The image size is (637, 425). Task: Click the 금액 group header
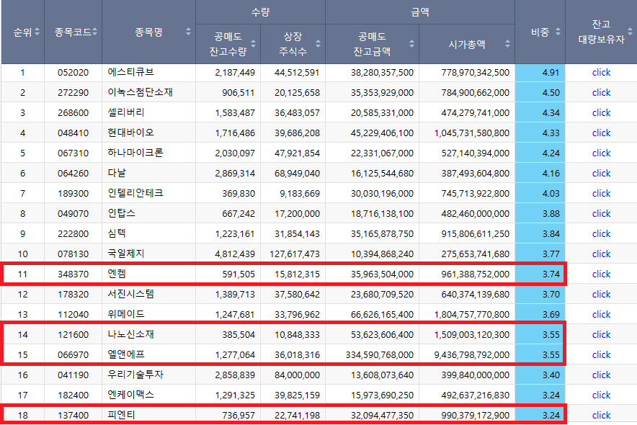coord(420,12)
